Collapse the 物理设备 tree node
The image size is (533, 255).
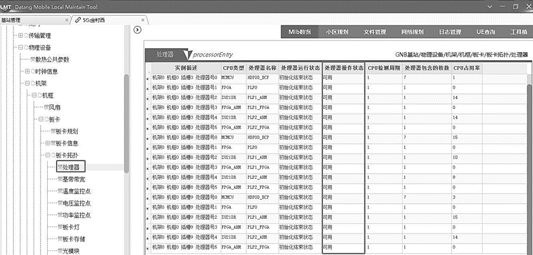click(20, 48)
